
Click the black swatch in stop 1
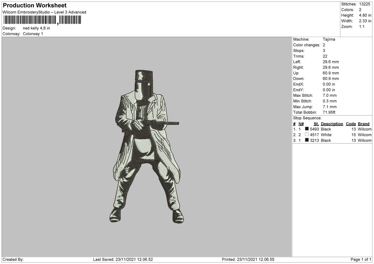coord(307,129)
